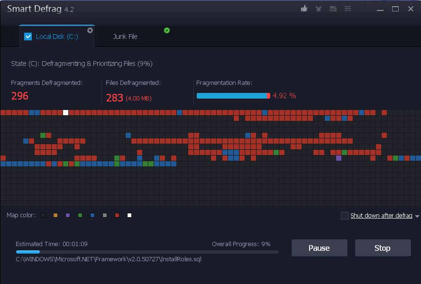The image size is (421, 284).
Task: Click the news icon in title bar
Action: [x=333, y=9]
